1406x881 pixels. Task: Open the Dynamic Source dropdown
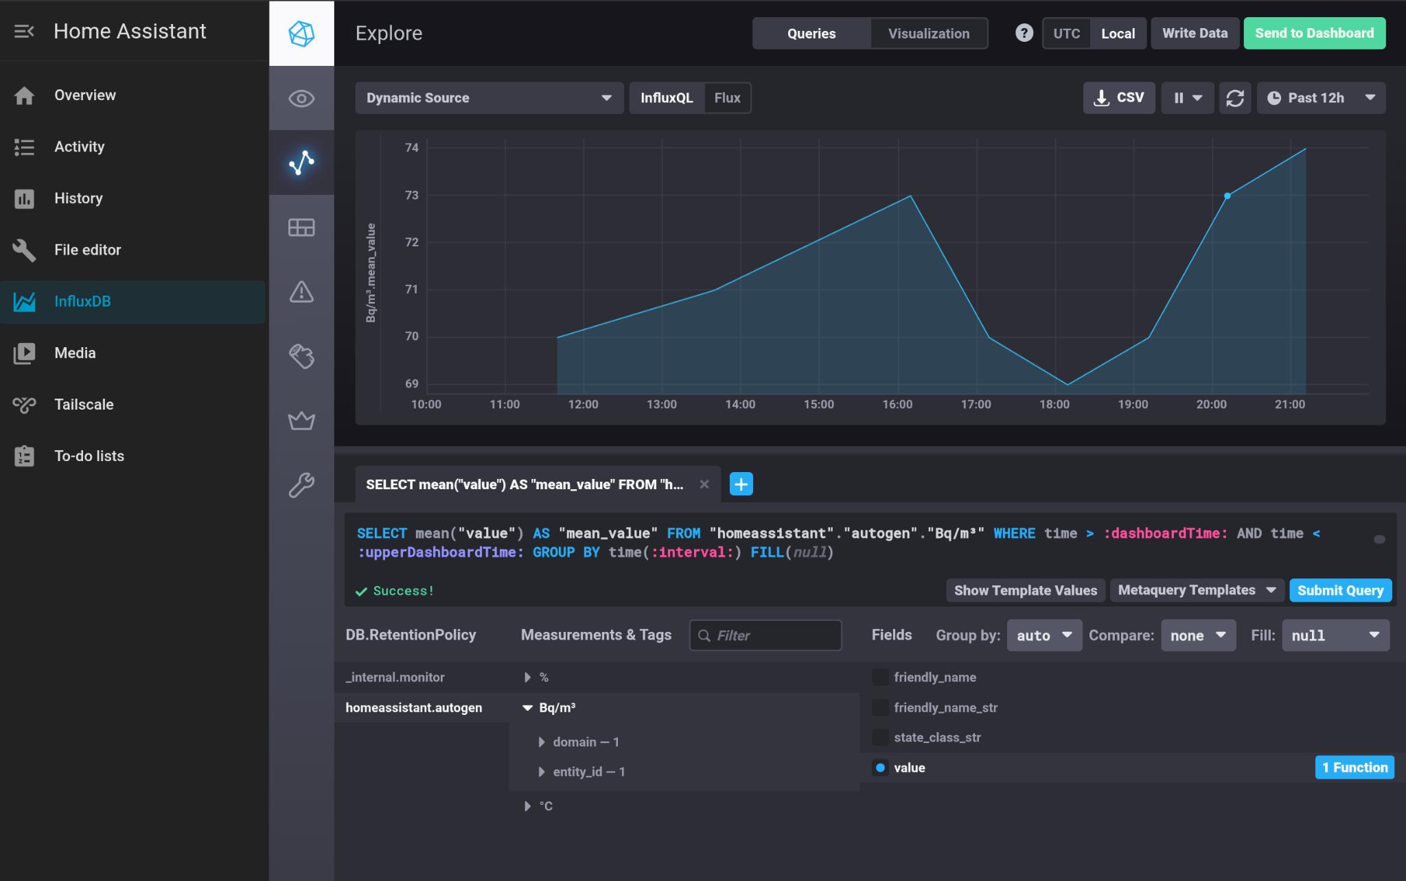(489, 98)
